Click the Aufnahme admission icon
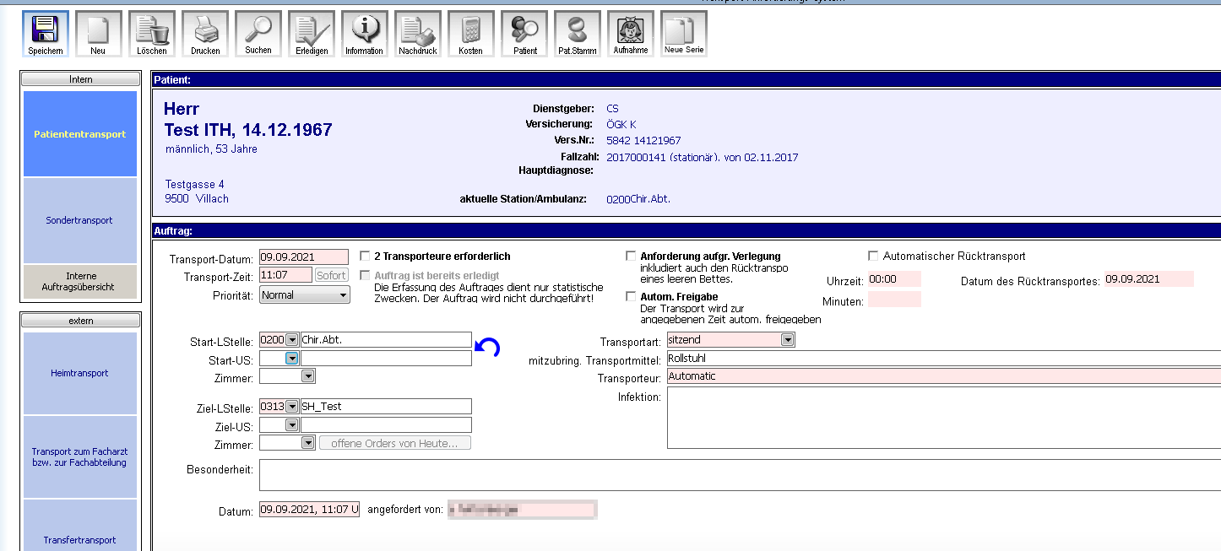The image size is (1221, 551). pyautogui.click(x=631, y=34)
